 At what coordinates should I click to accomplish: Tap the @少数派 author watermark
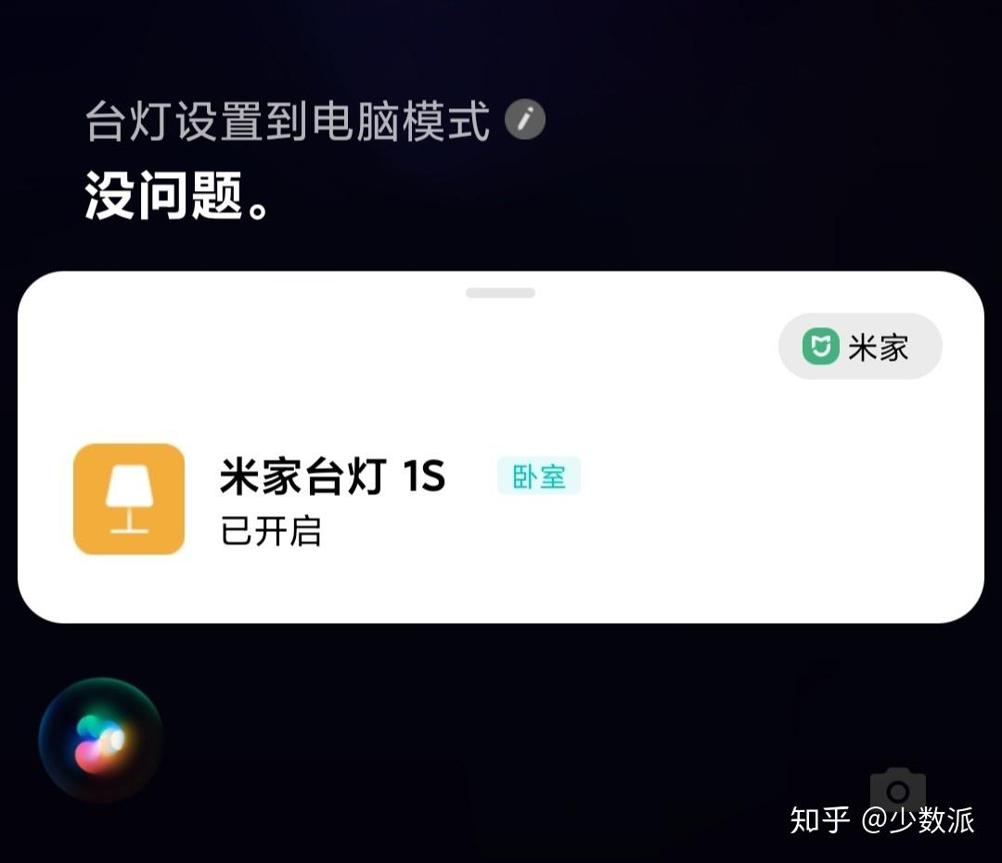click(918, 820)
